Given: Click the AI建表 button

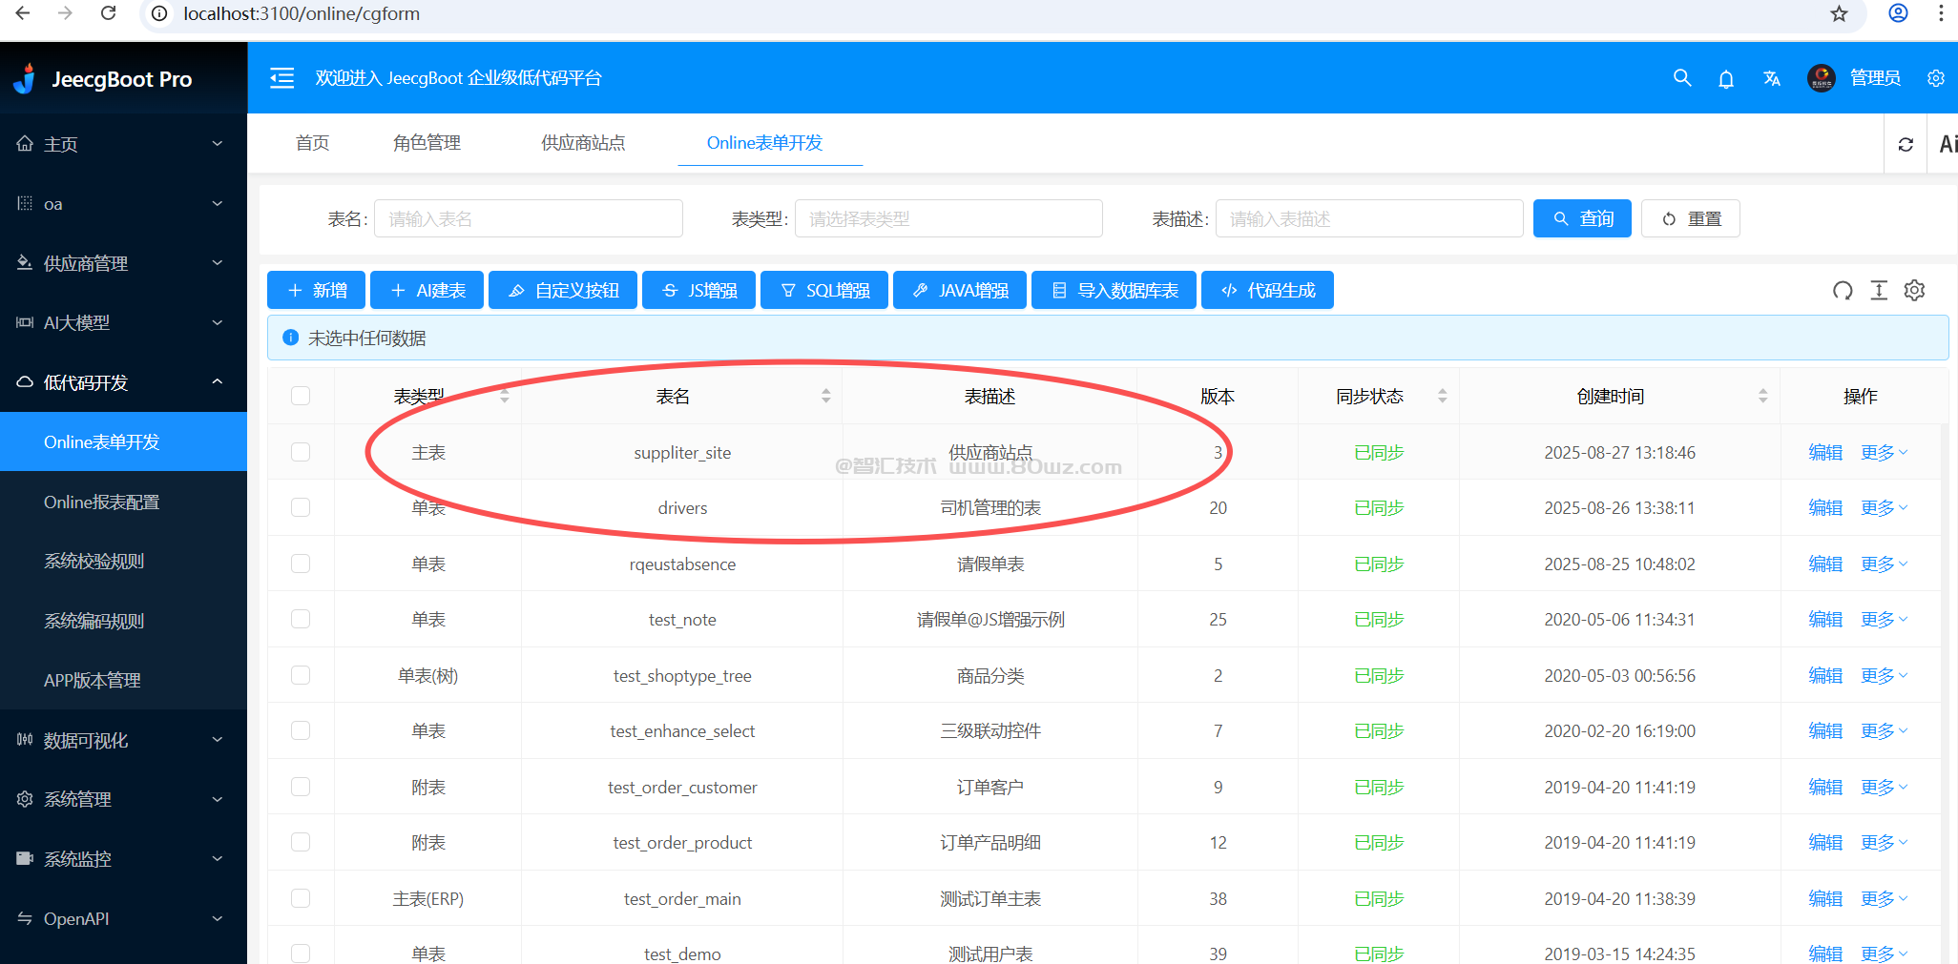Looking at the screenshot, I should click(427, 290).
